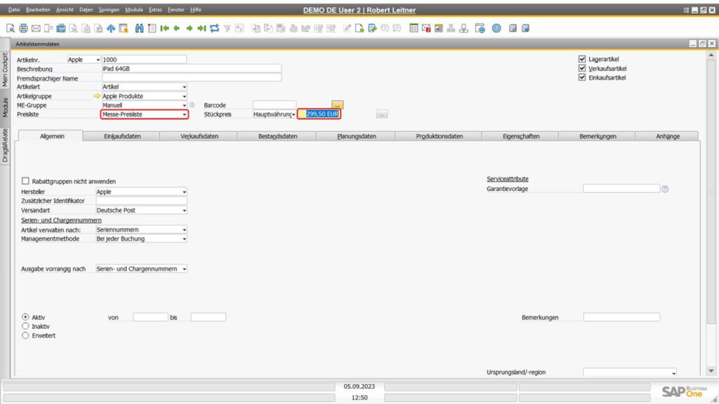719x404 pixels.
Task: Open the ME-Gruppe dropdown showing Manuell
Action: tap(145, 105)
